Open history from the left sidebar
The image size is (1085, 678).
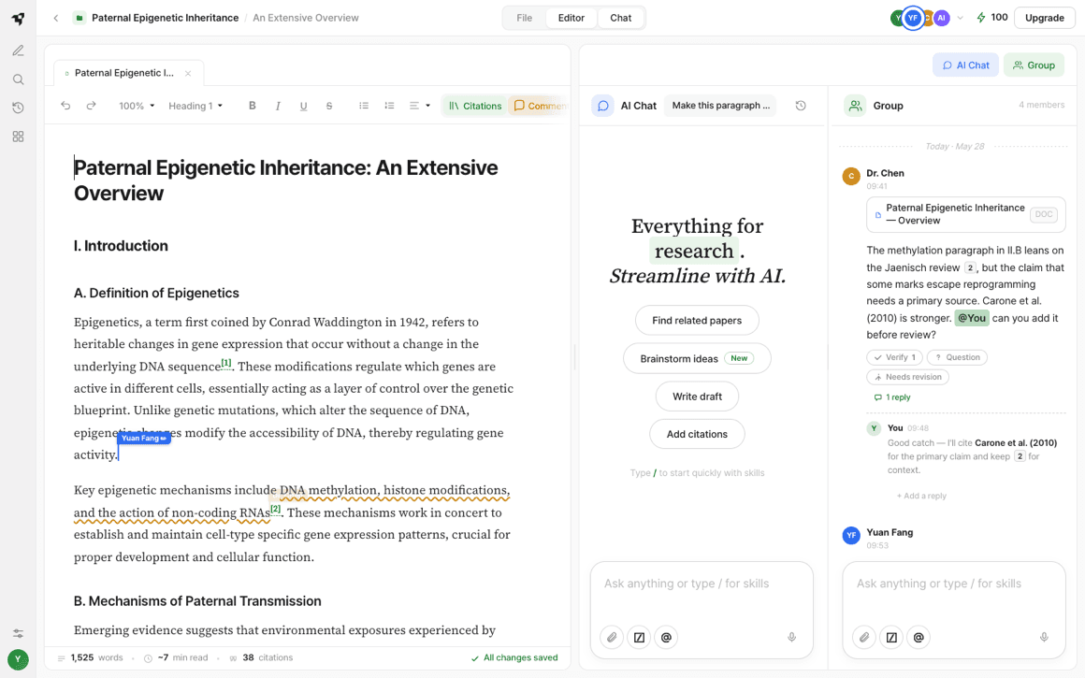point(18,108)
